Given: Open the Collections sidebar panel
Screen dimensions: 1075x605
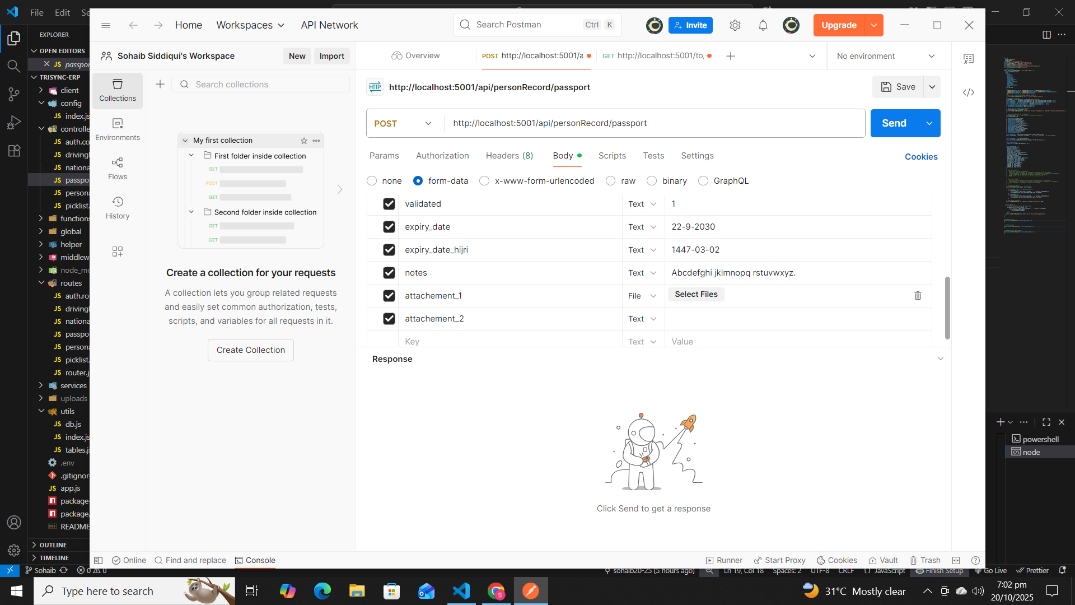Looking at the screenshot, I should [118, 90].
